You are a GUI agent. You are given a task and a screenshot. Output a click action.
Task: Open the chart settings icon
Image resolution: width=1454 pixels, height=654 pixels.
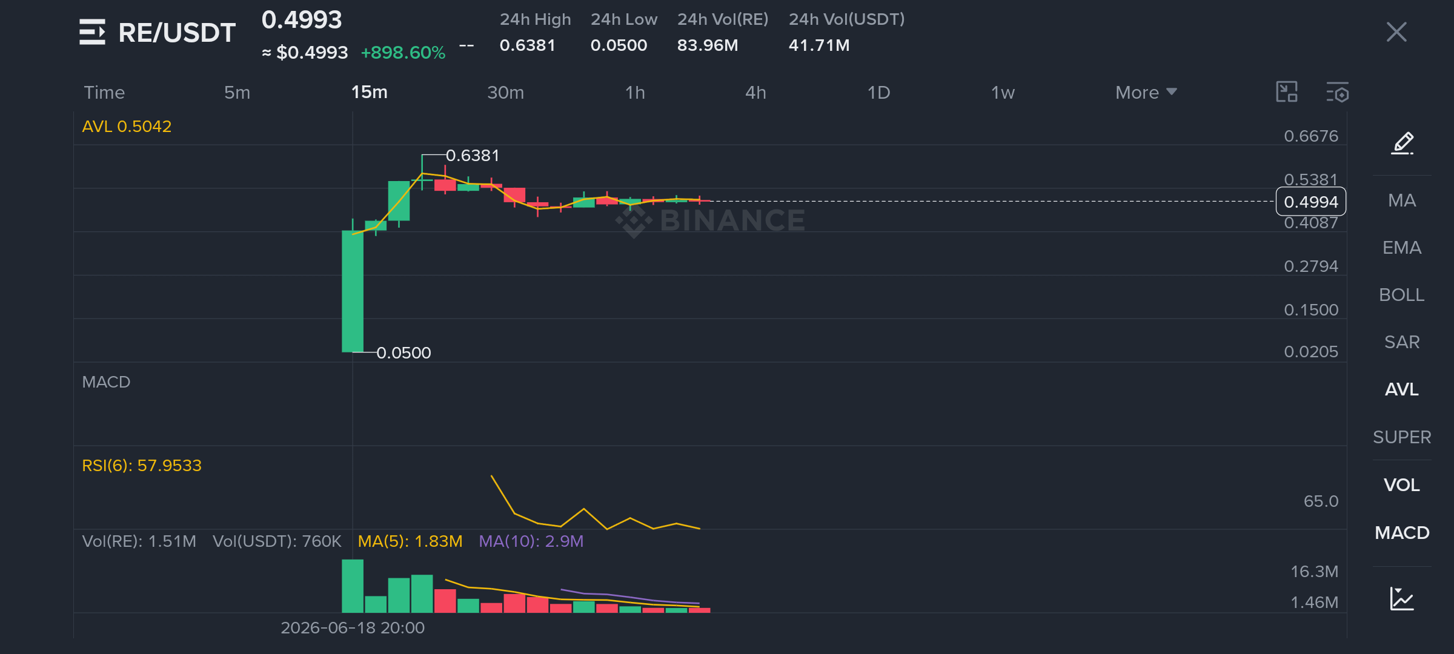pyautogui.click(x=1338, y=92)
